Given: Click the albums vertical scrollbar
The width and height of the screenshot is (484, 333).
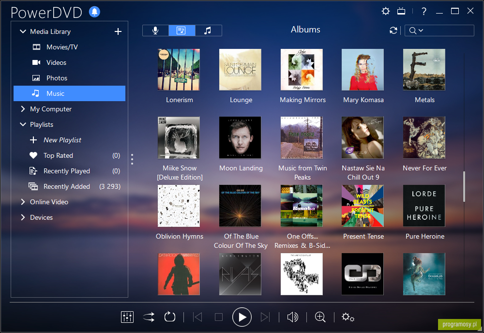Looking at the screenshot, I should tap(464, 187).
